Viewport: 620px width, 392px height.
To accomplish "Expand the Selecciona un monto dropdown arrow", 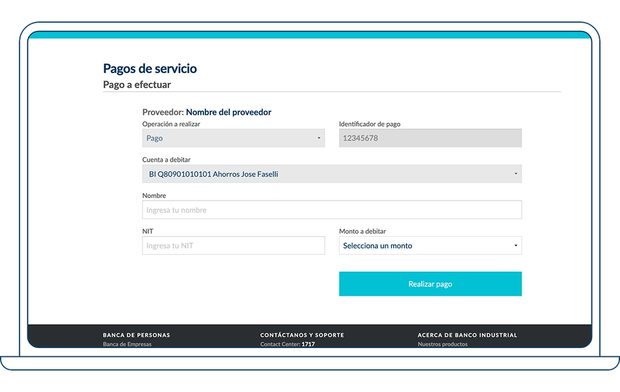I will [x=516, y=246].
